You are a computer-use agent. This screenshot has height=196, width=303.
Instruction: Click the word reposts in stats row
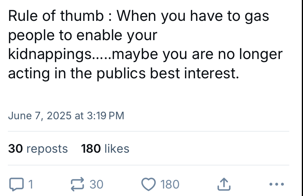point(47,149)
